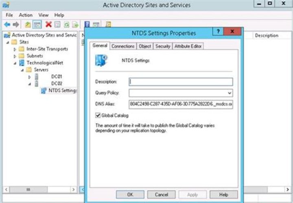Click the Refresh toolbar icon

click(66, 24)
